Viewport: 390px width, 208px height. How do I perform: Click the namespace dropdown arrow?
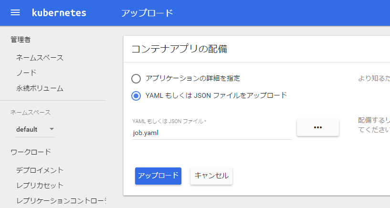coord(52,129)
